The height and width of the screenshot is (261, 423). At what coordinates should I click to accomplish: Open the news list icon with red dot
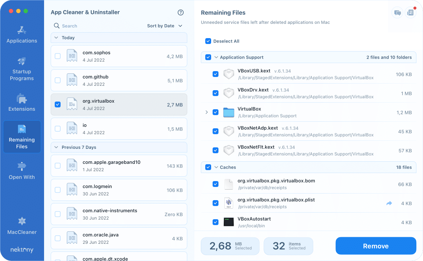pos(410,13)
